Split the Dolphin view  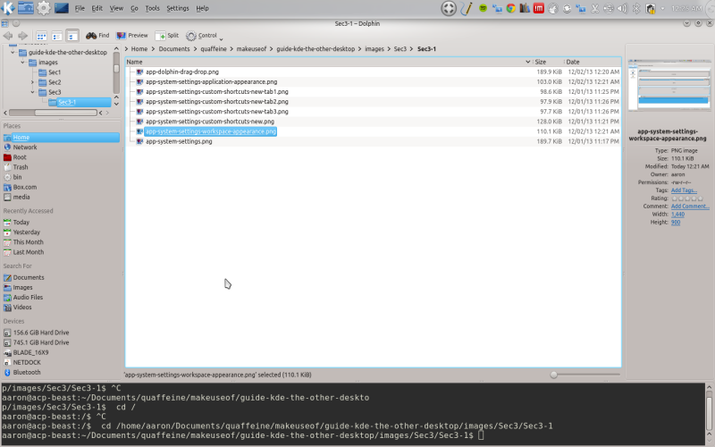click(167, 35)
